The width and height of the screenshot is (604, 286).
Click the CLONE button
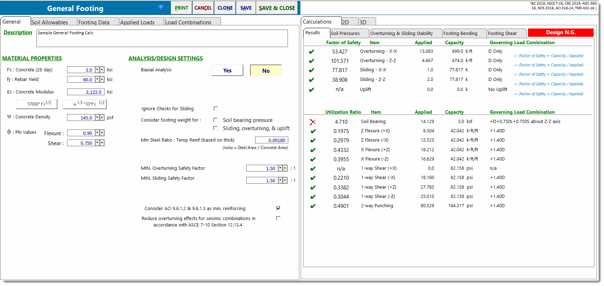[x=225, y=8]
